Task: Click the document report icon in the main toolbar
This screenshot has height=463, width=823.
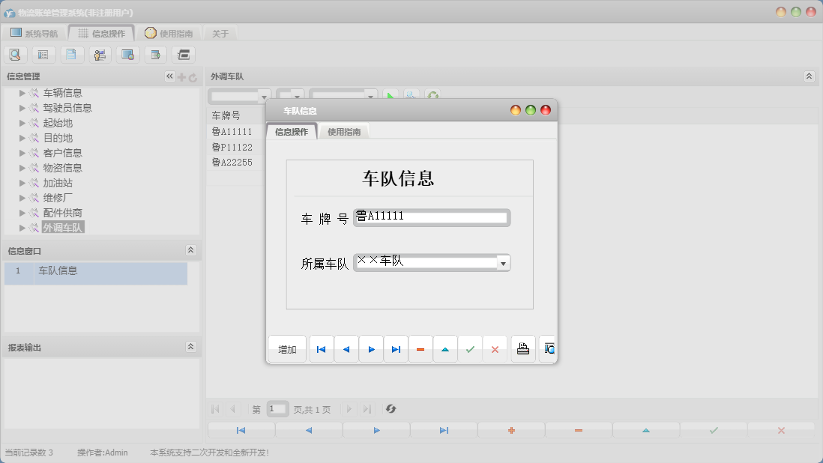Action: coord(72,54)
